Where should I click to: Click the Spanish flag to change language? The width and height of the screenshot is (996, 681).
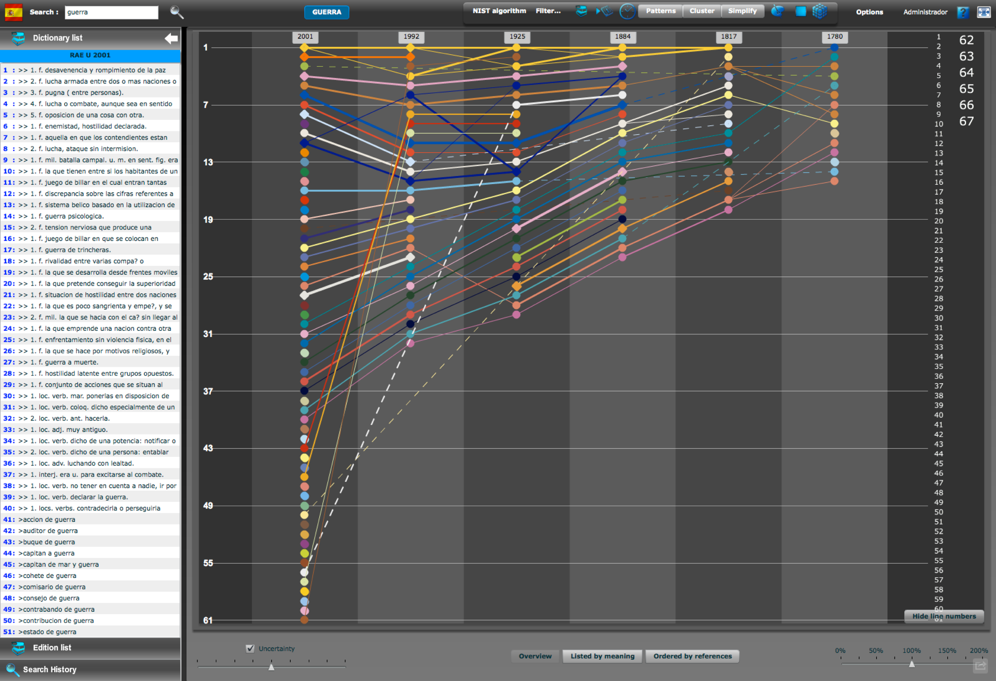(13, 12)
